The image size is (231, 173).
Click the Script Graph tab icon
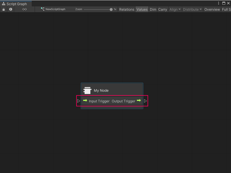coord(4,4)
